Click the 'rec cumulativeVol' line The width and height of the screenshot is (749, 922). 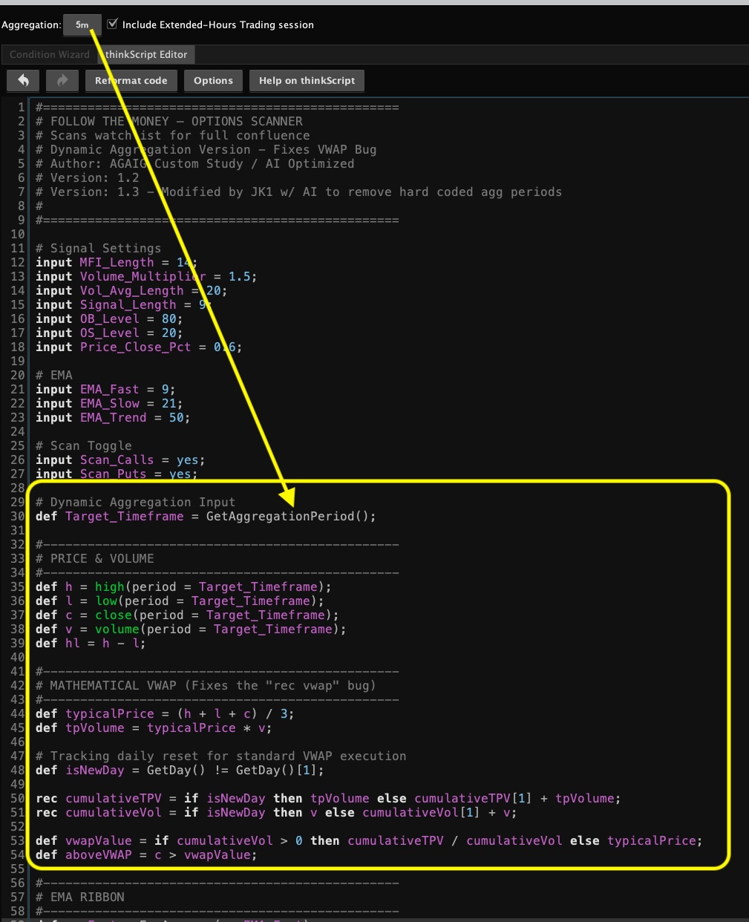(x=276, y=813)
